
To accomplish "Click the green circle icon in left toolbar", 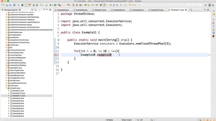I will 22,5.
